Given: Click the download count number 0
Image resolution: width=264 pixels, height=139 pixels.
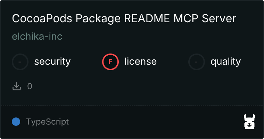Looking at the screenshot, I should 30,86.
